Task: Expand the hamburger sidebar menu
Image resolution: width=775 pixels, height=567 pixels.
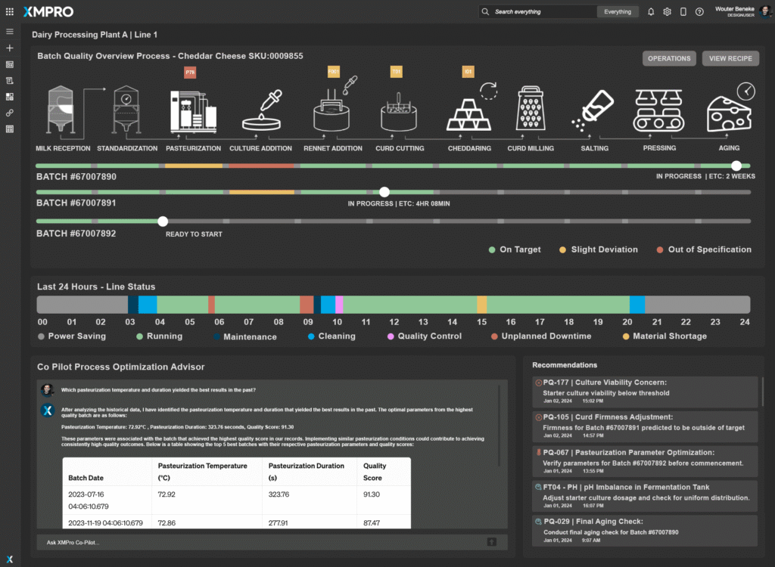Action: tap(10, 32)
